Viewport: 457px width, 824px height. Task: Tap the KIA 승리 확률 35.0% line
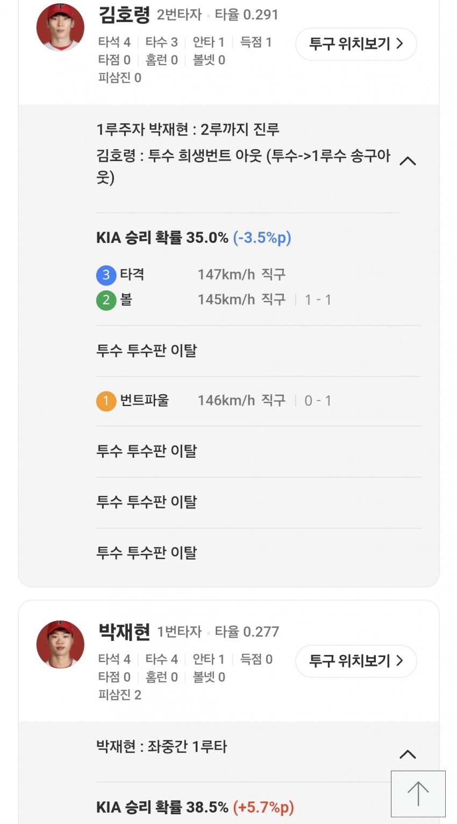pos(194,238)
